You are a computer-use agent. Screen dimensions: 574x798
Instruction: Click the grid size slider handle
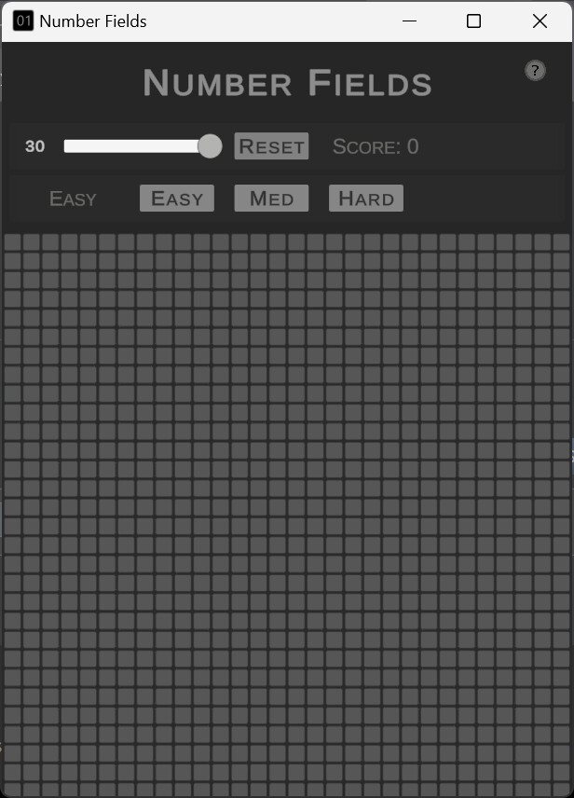pyautogui.click(x=210, y=146)
